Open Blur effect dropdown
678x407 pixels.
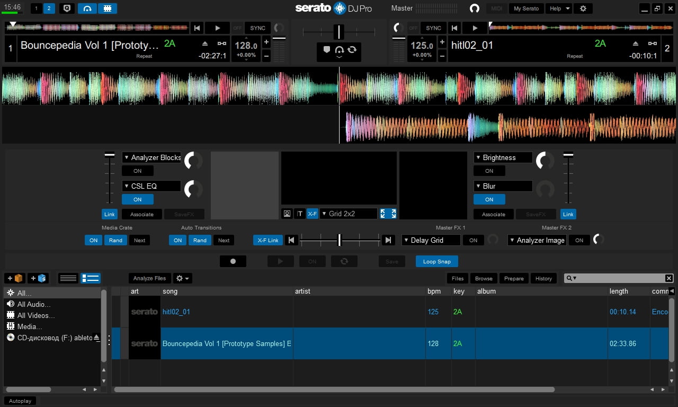[x=503, y=186]
